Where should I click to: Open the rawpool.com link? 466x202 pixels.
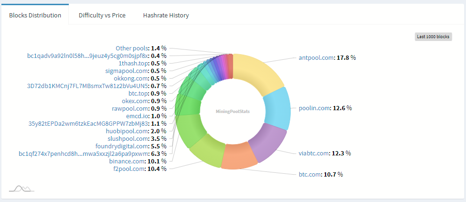pyautogui.click(x=130, y=108)
